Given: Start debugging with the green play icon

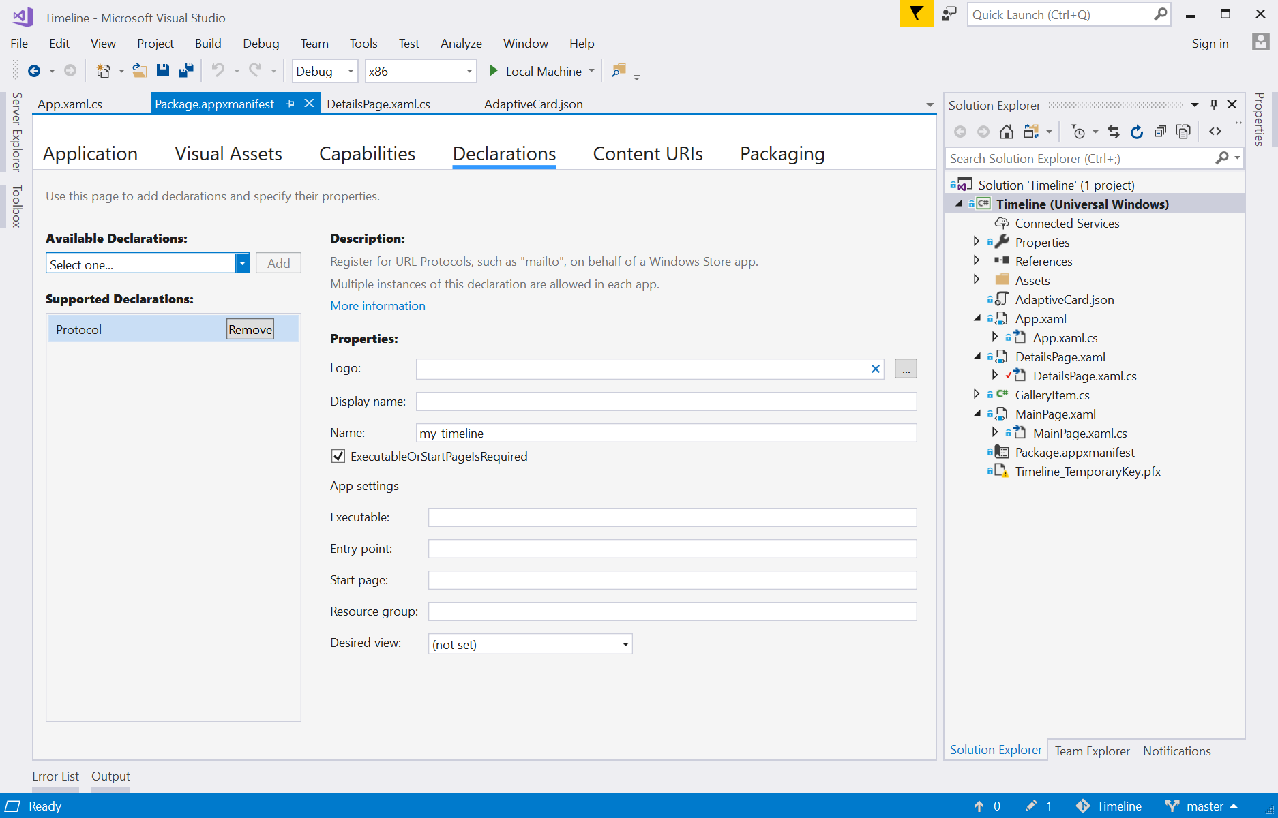Looking at the screenshot, I should (x=493, y=71).
